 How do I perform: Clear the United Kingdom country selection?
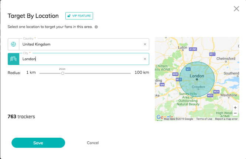145,44
